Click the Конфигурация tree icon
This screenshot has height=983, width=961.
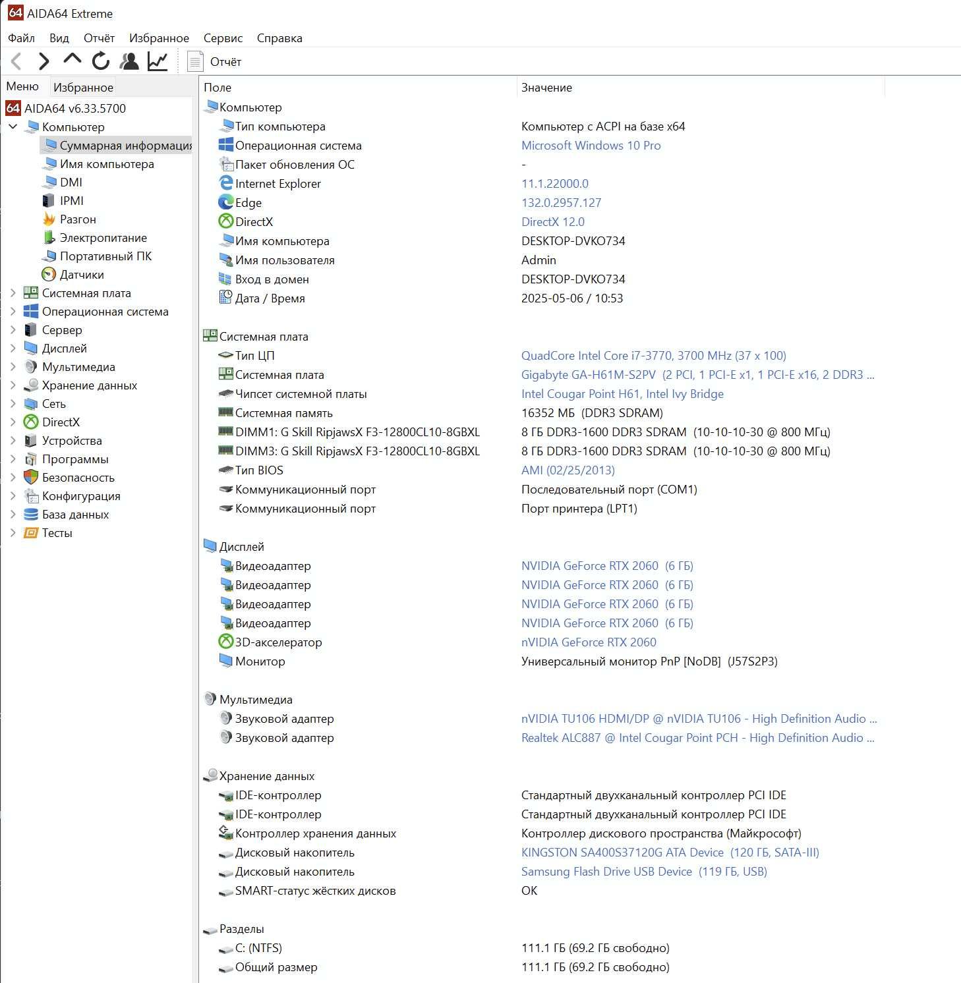31,495
